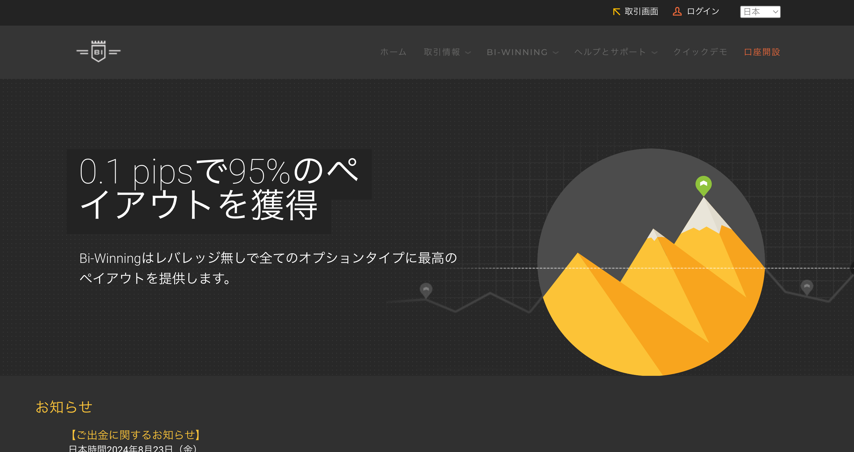The image size is (854, 452).
Task: Expand the chevron next to ヘルプとサポート
Action: [x=654, y=53]
